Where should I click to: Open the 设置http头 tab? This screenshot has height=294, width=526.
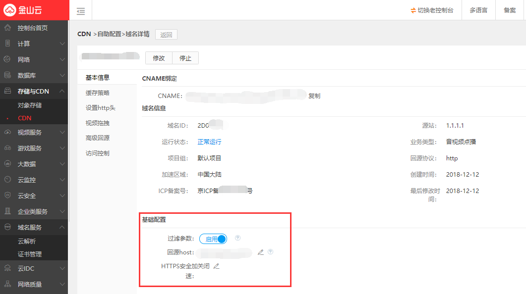100,108
